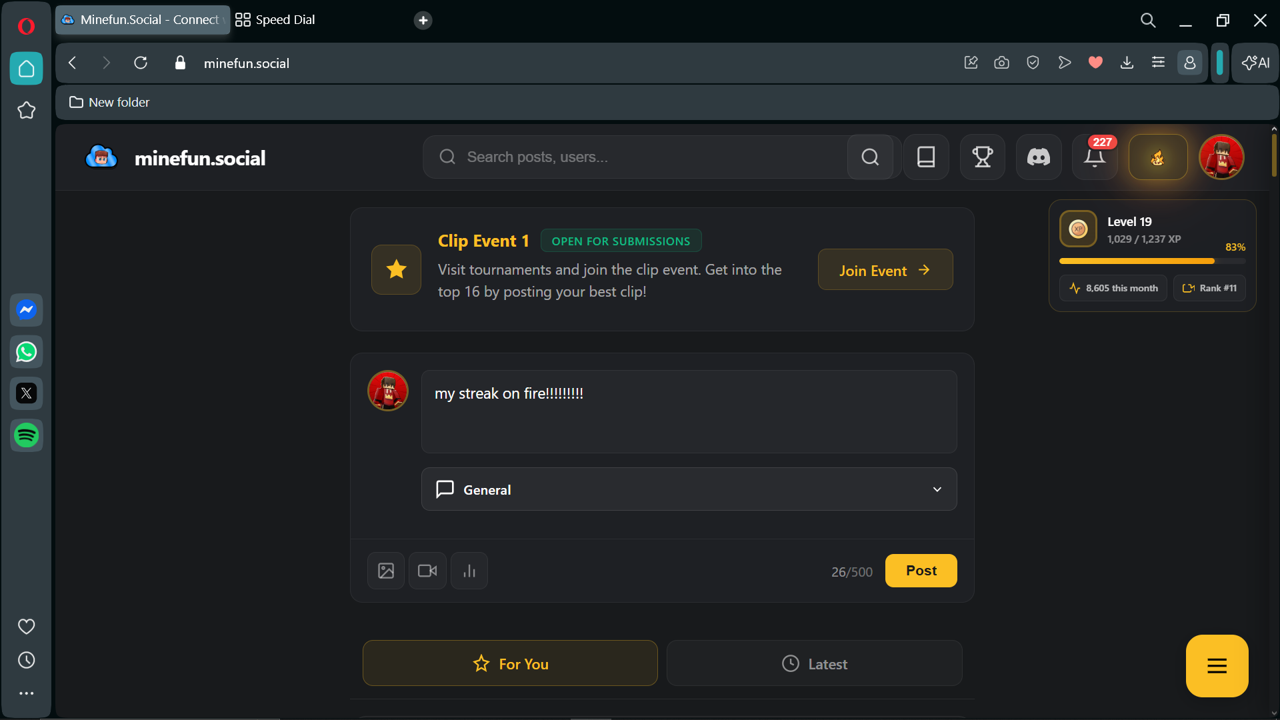
Task: Open the book guide icon
Action: click(926, 157)
